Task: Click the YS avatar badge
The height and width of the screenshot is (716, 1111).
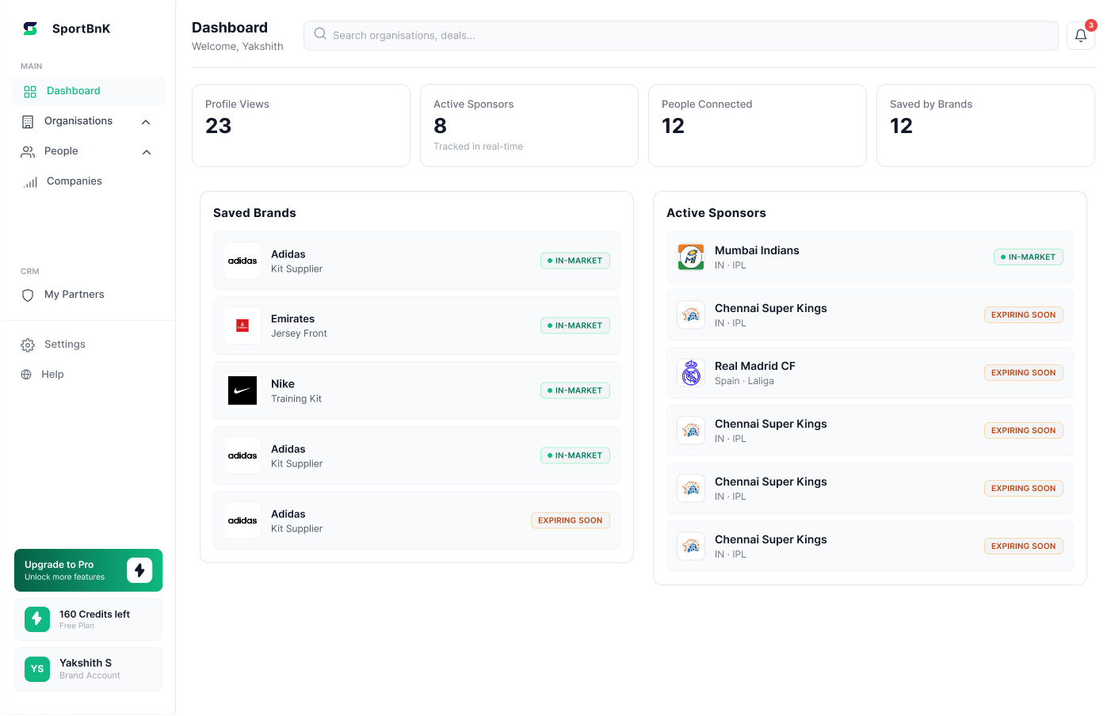Action: pos(37,669)
